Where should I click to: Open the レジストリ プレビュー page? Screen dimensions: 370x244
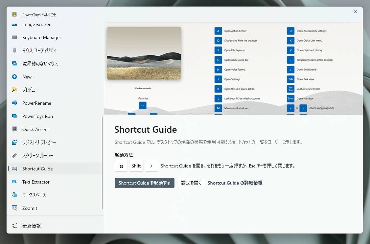coord(55,143)
